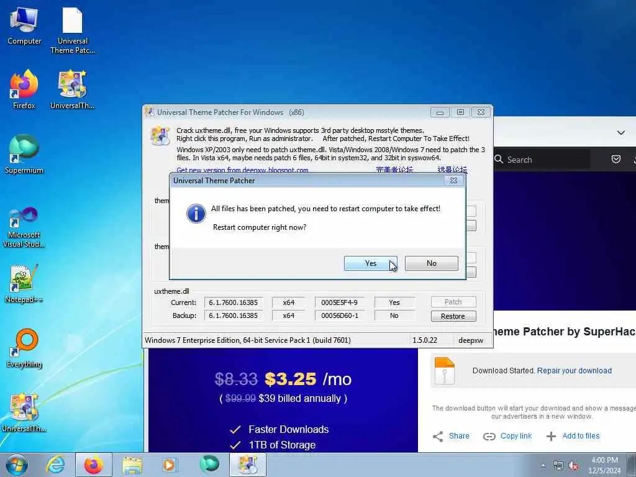The height and width of the screenshot is (477, 636).
Task: Click the plus icon beside Add to files
Action: click(x=551, y=437)
